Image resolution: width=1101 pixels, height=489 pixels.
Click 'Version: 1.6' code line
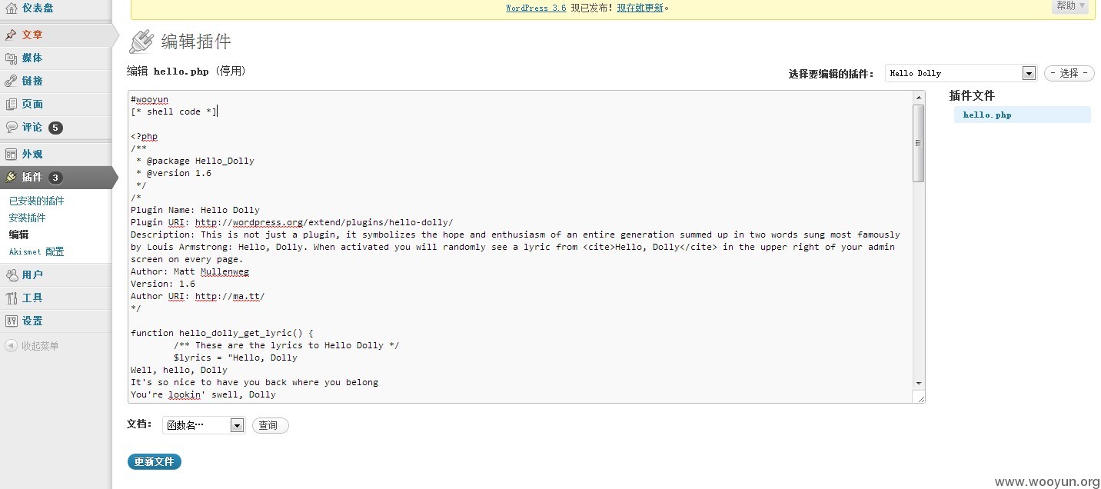click(163, 284)
